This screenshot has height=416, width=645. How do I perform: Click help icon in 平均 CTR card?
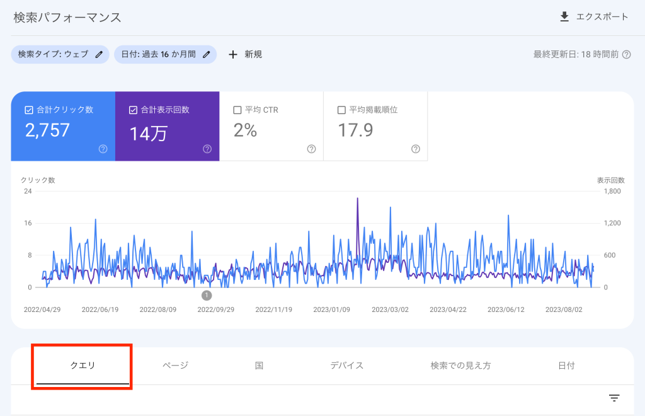(x=311, y=149)
